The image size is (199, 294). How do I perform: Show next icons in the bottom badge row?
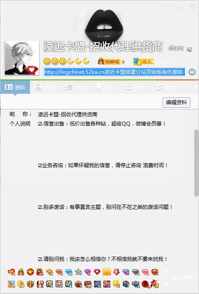click(167, 284)
